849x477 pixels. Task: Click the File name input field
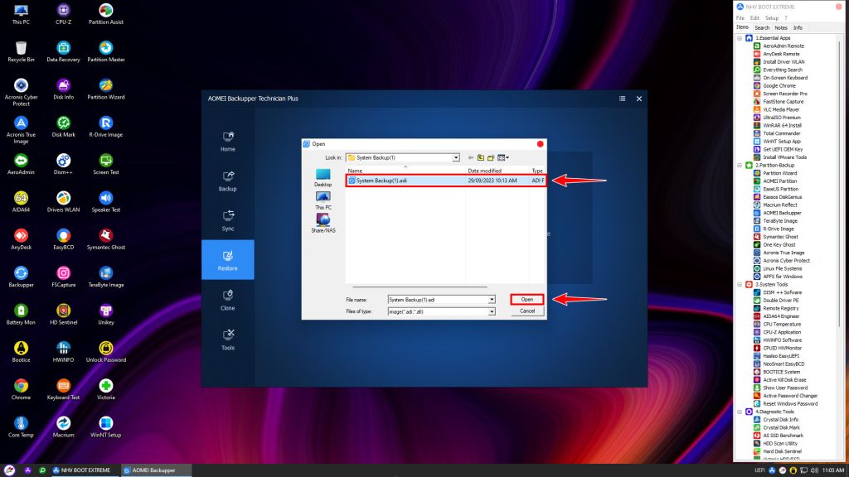coord(438,300)
